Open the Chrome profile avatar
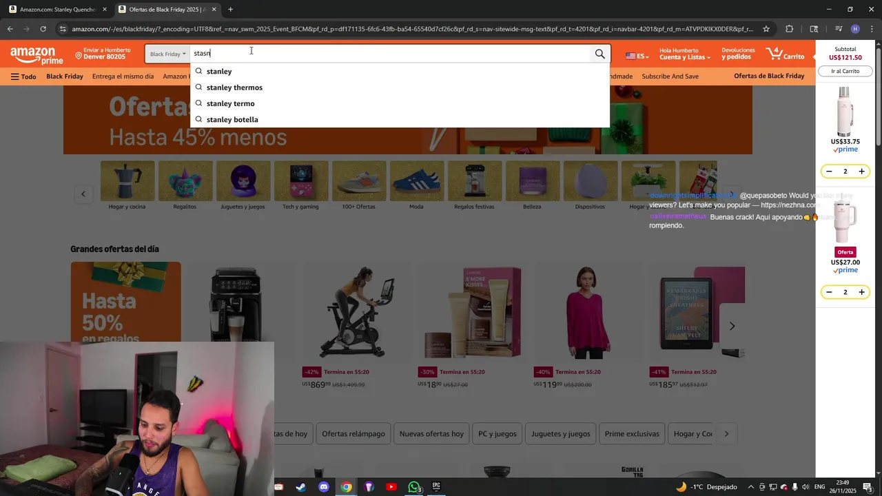Viewport: 882px width, 496px height. [855, 29]
